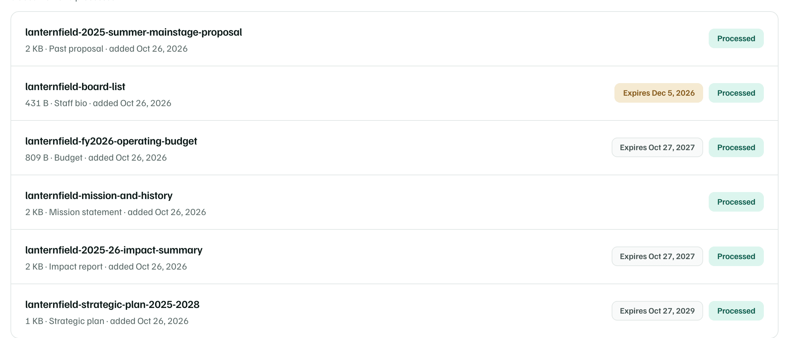789x338 pixels.
Task: Click the Expires Oct 27, 2029 badge
Action: pos(657,311)
